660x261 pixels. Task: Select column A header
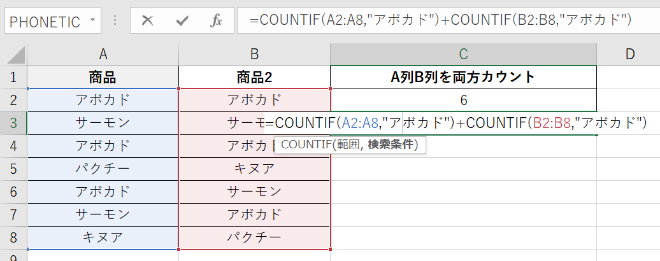pyautogui.click(x=103, y=54)
